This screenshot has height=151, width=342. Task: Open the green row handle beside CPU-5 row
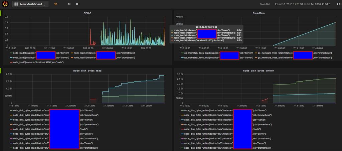point(1,13)
